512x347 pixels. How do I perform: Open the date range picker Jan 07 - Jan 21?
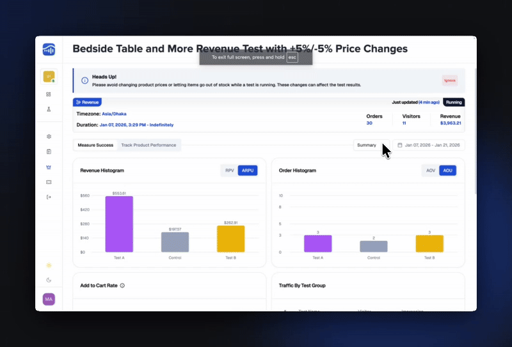pos(429,145)
